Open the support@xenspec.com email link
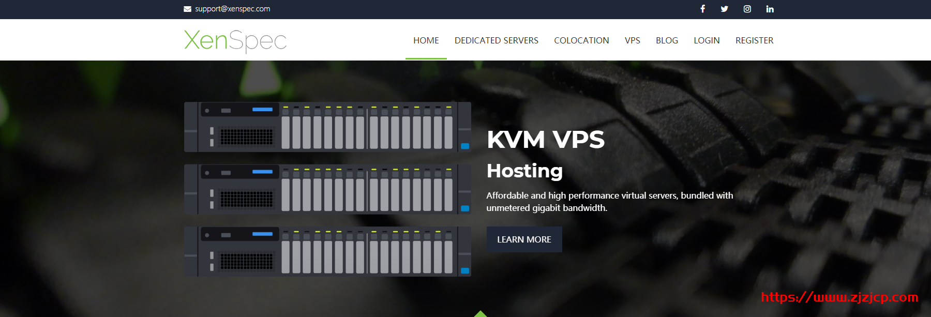 (232, 9)
